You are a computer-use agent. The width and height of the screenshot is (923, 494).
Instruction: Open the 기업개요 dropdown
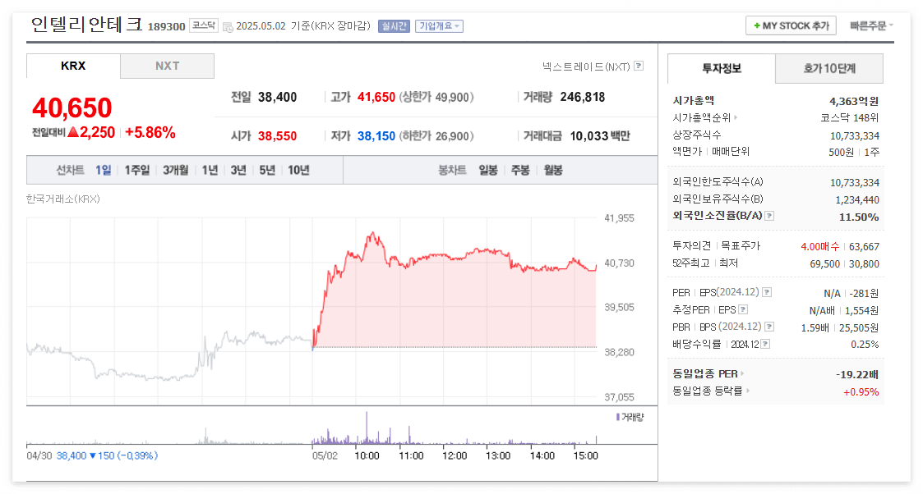(438, 25)
